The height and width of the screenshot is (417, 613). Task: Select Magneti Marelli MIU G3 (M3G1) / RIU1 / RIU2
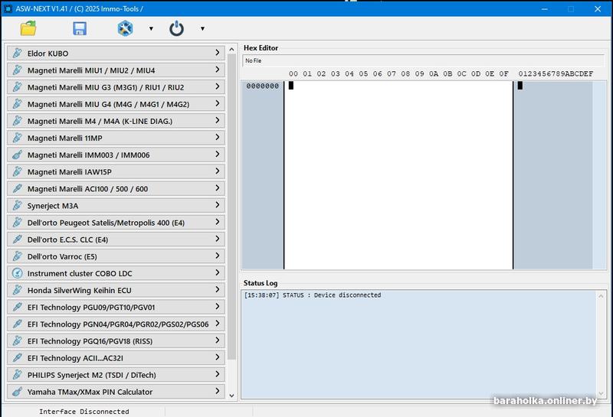tap(116, 86)
